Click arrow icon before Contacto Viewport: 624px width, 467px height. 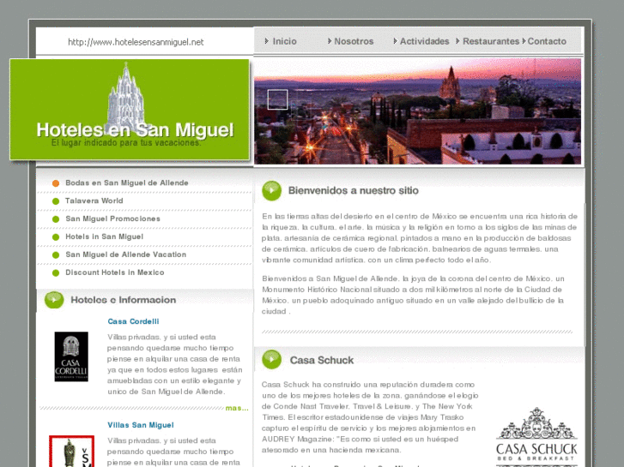tap(524, 41)
